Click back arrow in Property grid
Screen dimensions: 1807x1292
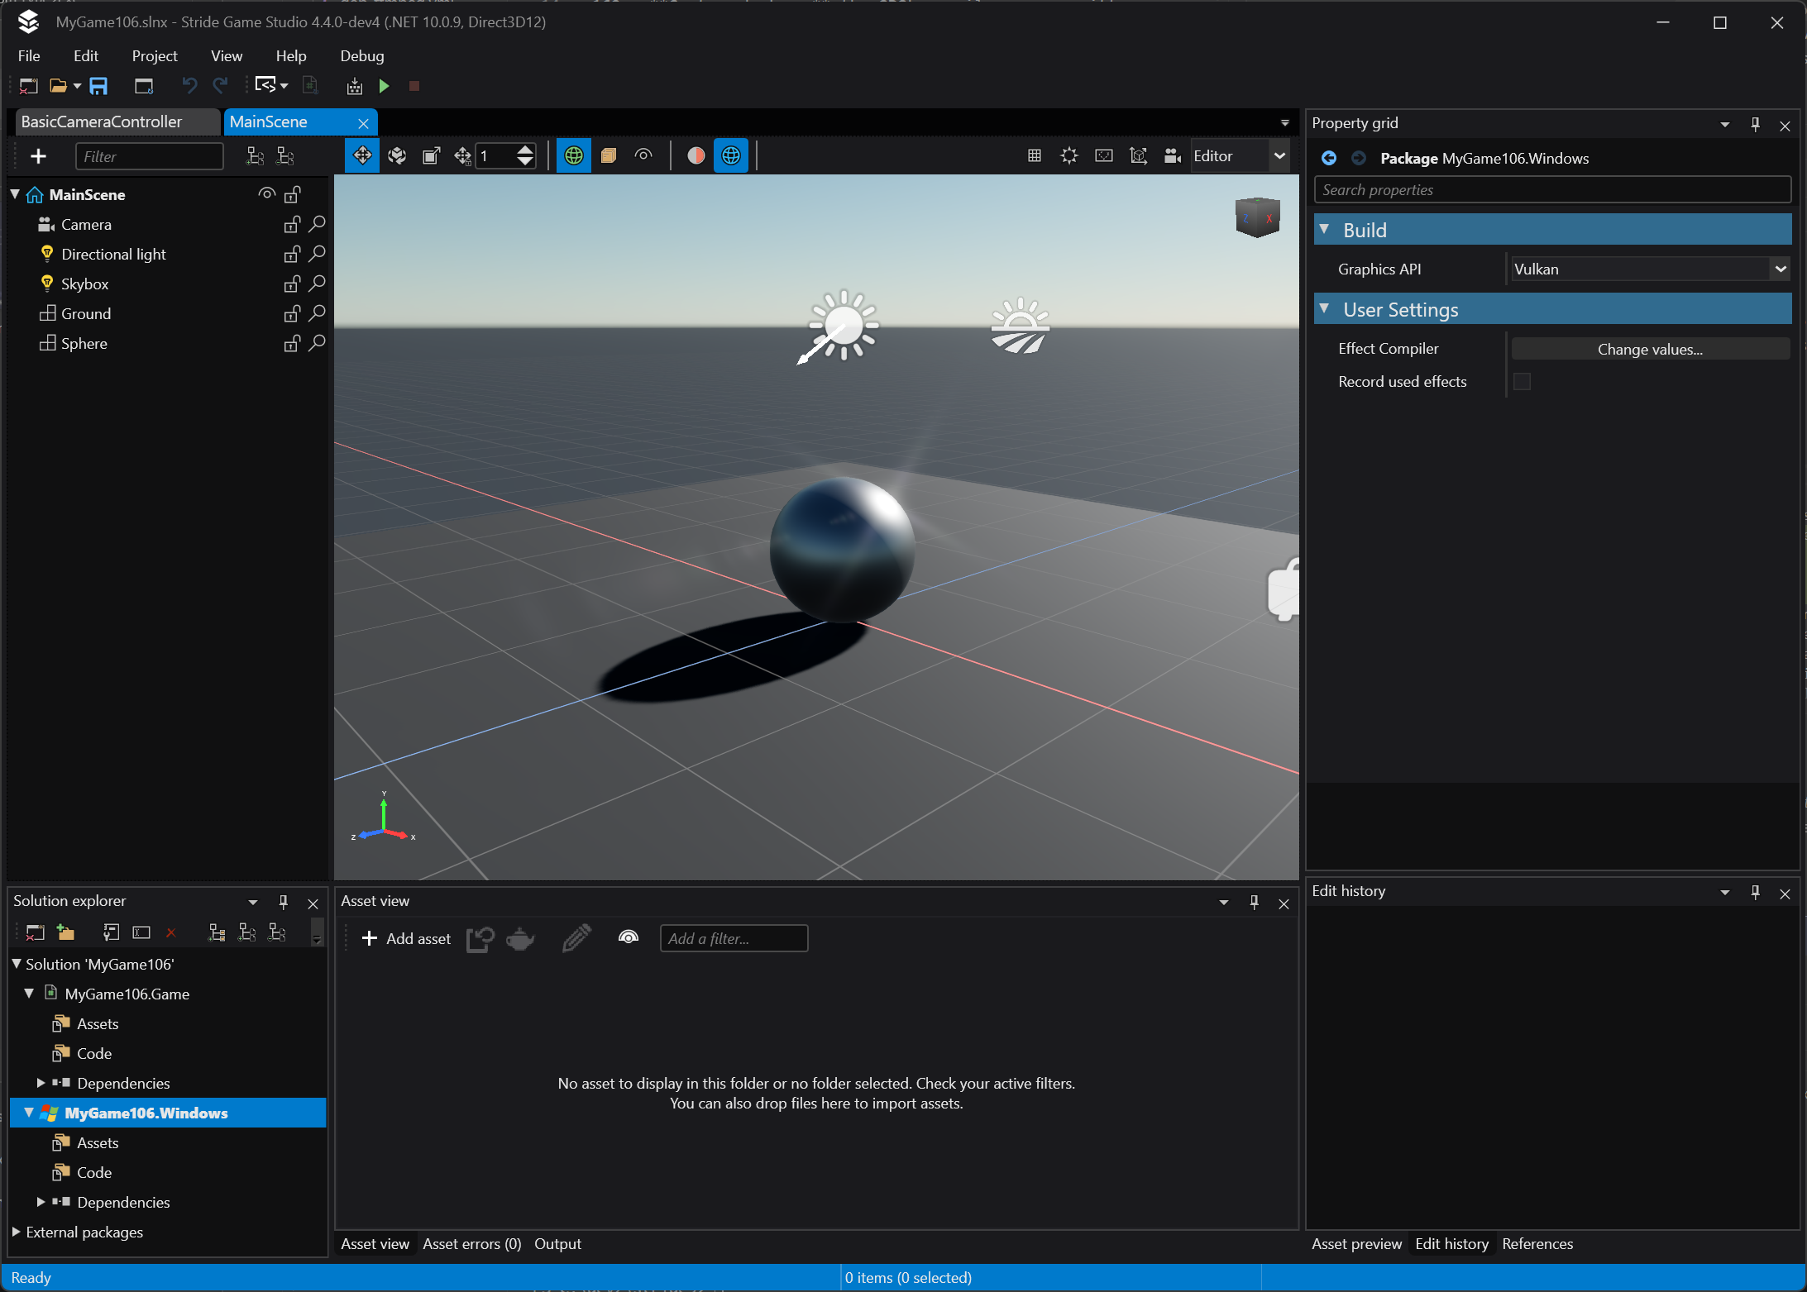pyautogui.click(x=1329, y=158)
